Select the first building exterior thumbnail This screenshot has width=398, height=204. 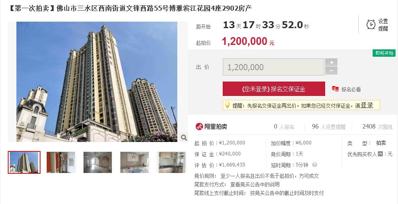tap(24, 162)
